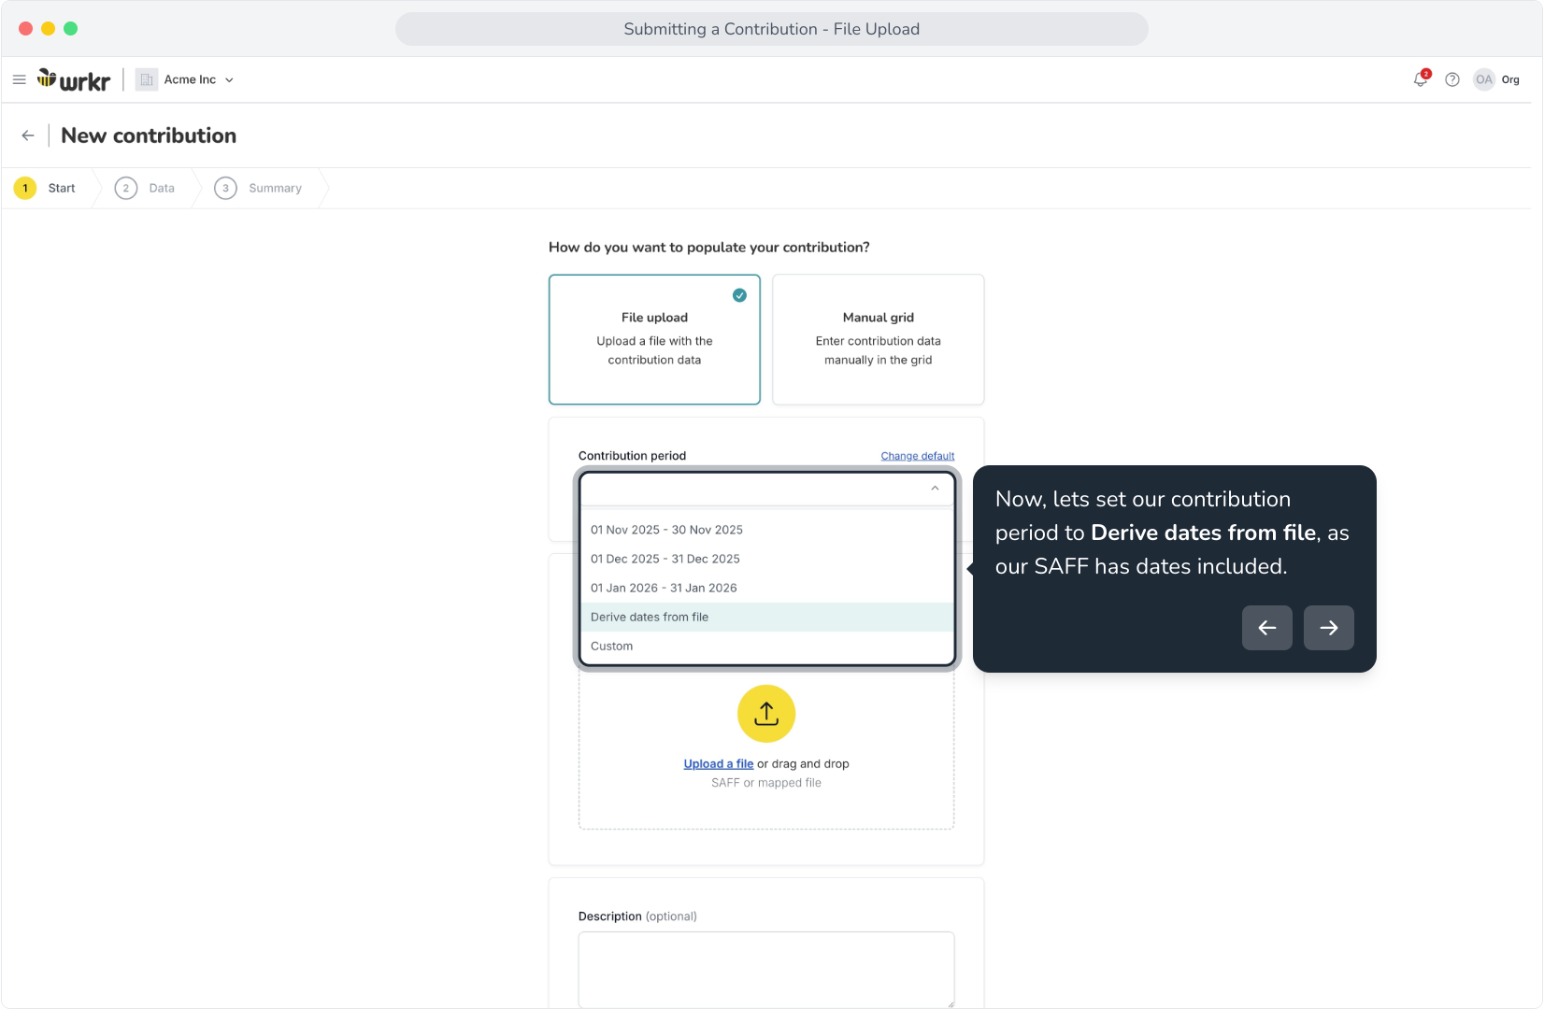The width and height of the screenshot is (1544, 1009).
Task: Click the OA user avatar
Action: (1484, 79)
